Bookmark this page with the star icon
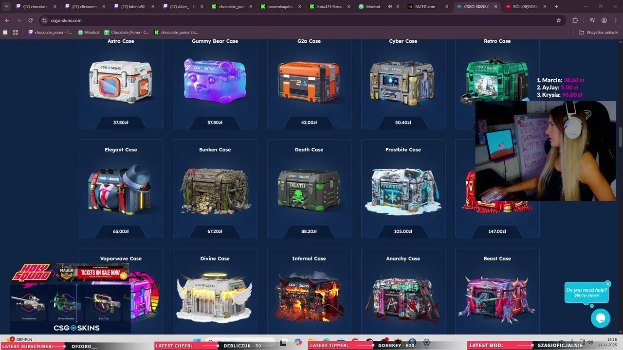The height and width of the screenshot is (350, 623). coord(559,20)
